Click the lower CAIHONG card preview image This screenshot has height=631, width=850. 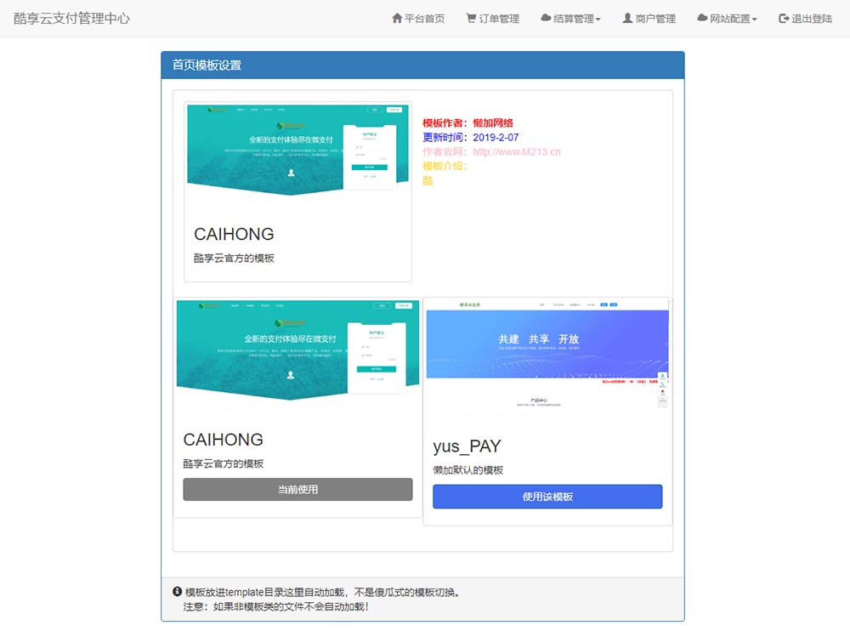[x=297, y=350]
